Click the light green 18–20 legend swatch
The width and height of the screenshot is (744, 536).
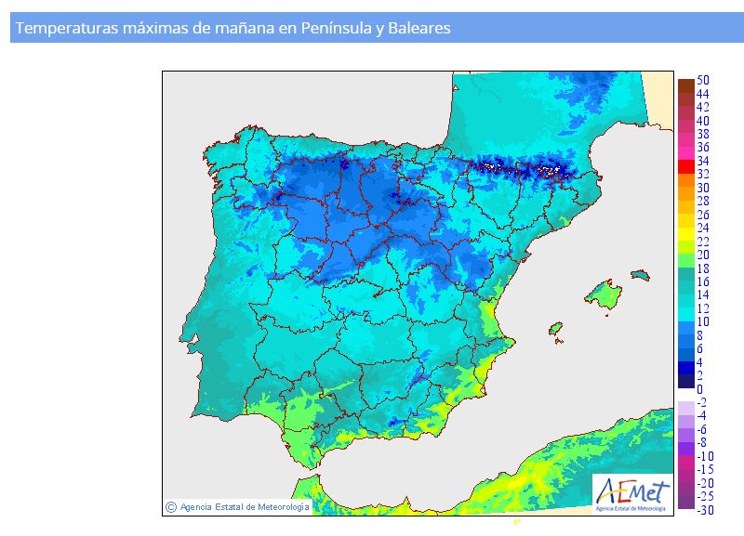(685, 261)
